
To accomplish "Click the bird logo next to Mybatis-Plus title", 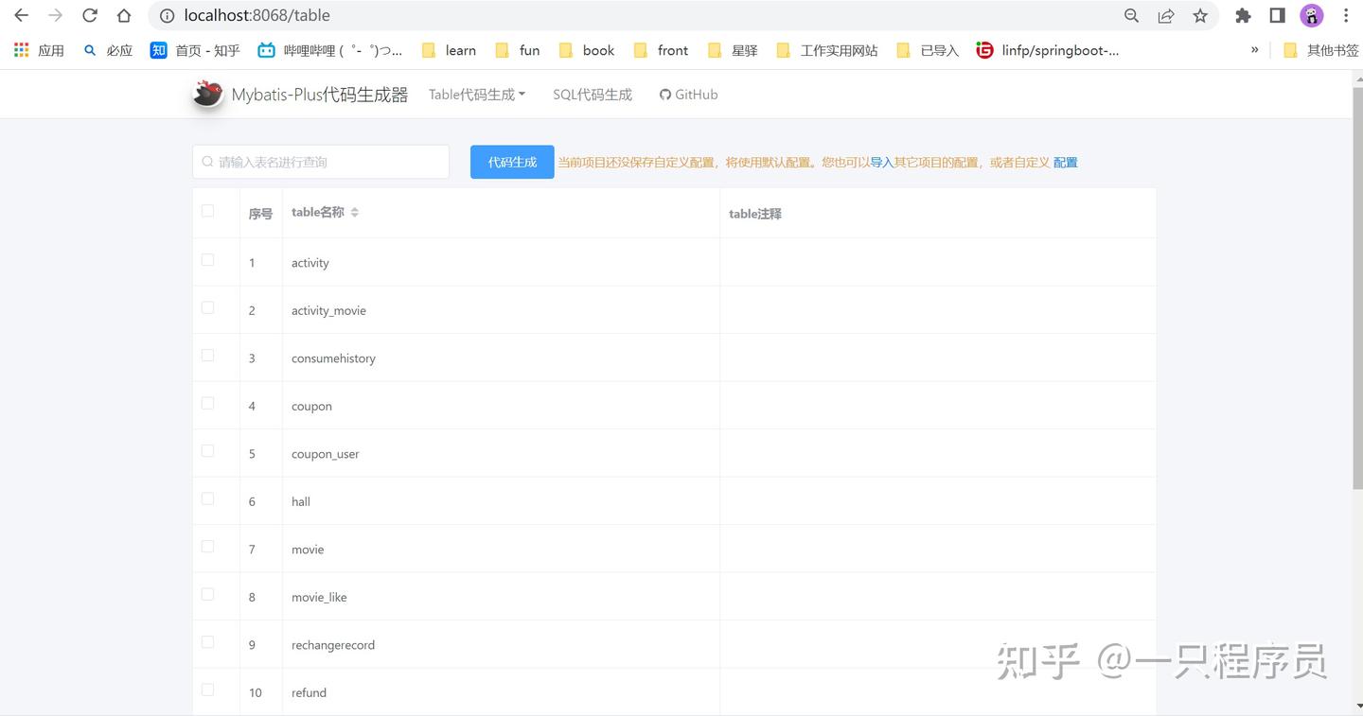I will [x=206, y=93].
